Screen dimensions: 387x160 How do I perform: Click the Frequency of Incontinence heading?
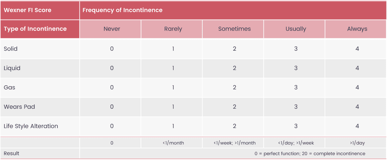123,10
